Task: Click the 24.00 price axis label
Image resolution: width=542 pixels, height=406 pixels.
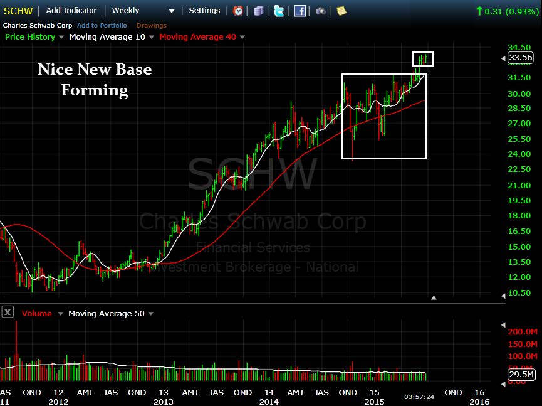Action: pyautogui.click(x=519, y=154)
